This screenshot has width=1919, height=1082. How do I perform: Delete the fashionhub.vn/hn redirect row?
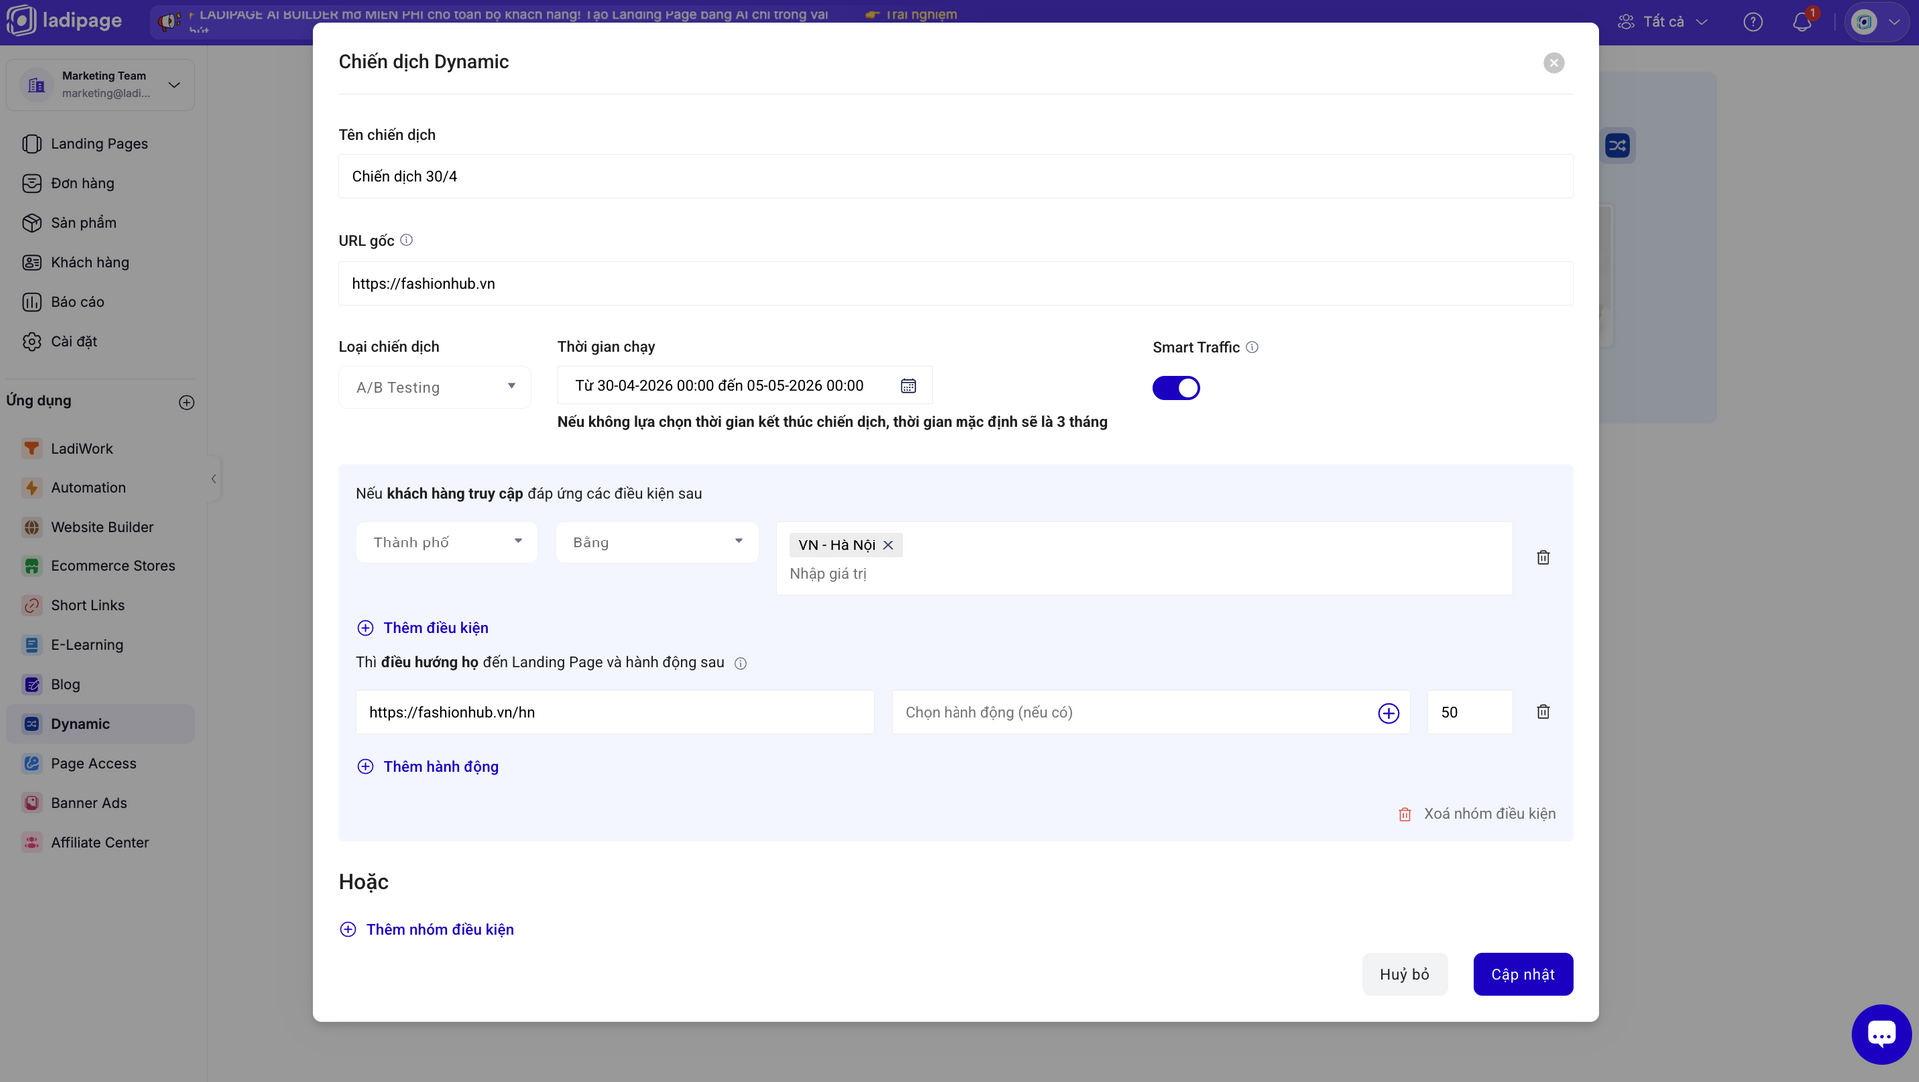[x=1543, y=712]
